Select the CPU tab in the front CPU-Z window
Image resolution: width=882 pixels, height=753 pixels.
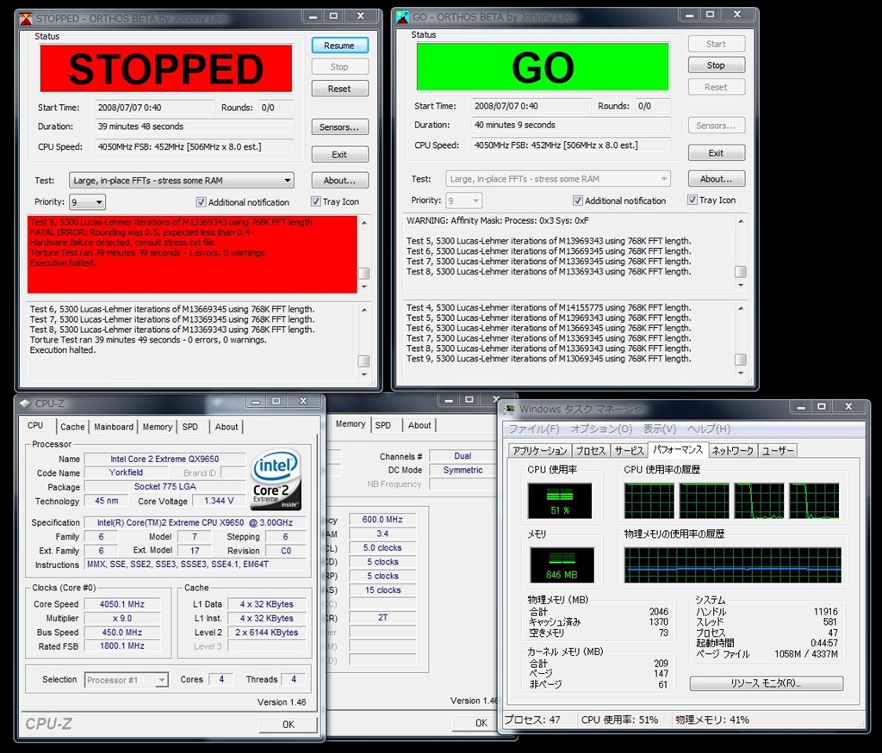(35, 425)
